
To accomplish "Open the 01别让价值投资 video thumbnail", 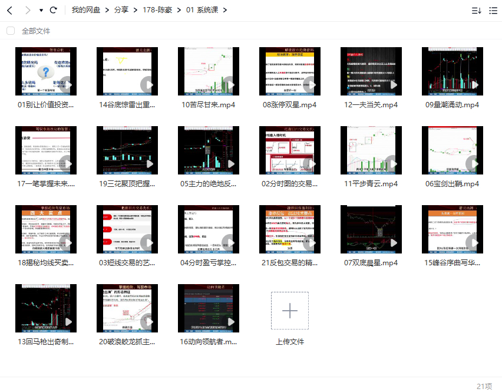I will [46, 71].
